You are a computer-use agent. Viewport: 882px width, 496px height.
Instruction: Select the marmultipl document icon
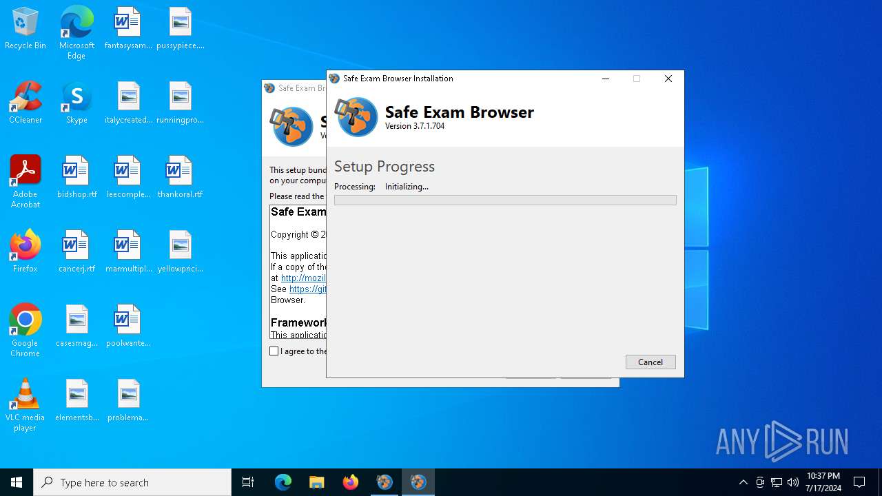(128, 252)
